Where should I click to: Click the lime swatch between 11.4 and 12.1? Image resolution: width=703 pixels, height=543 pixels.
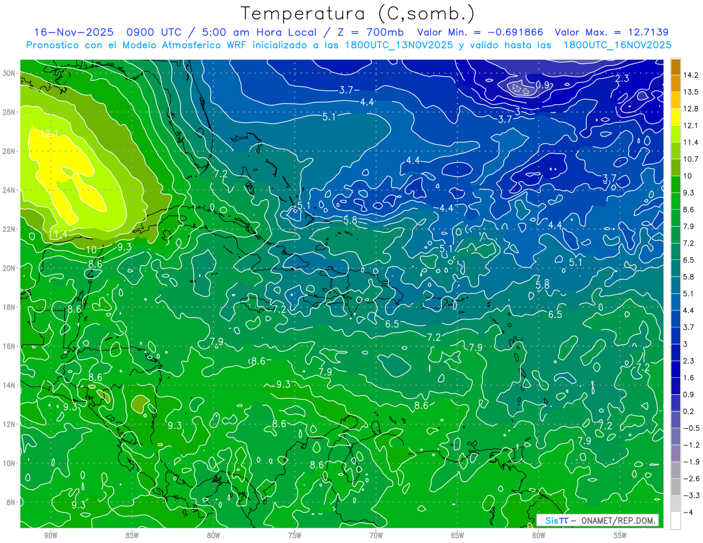[675, 134]
